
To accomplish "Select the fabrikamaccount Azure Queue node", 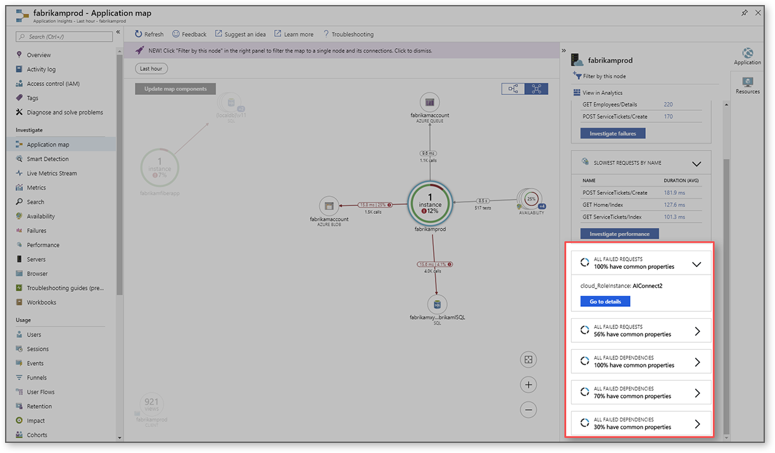I will click(x=430, y=102).
